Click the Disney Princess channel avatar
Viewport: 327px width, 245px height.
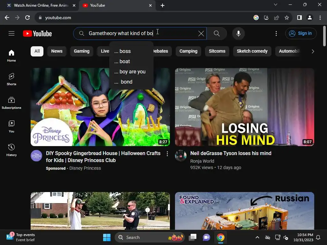[x=36, y=156]
